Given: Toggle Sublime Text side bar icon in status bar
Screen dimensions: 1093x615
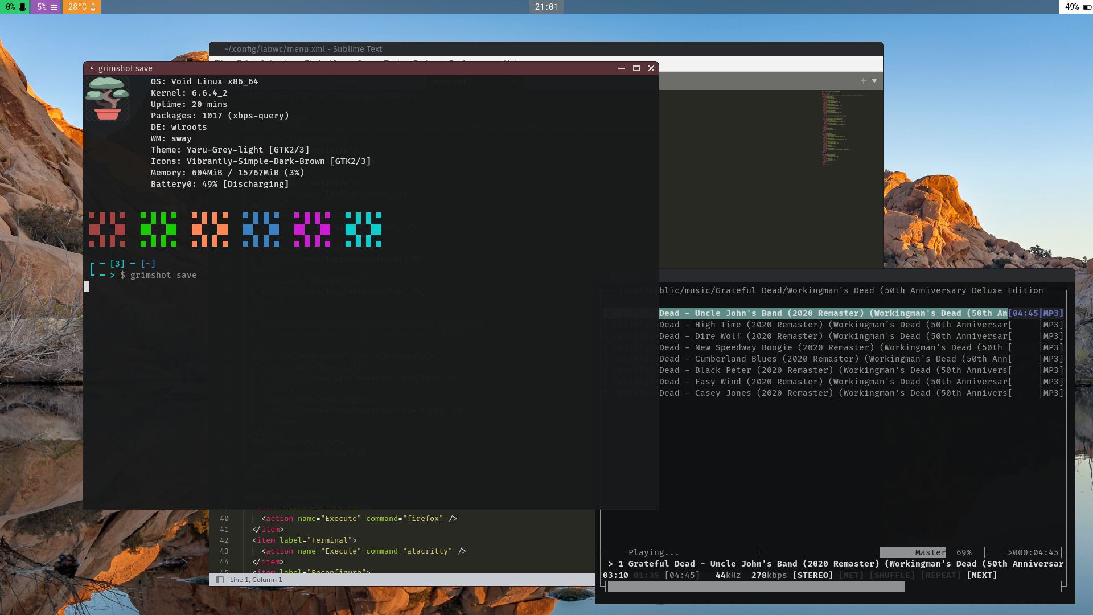Looking at the screenshot, I should click(220, 580).
